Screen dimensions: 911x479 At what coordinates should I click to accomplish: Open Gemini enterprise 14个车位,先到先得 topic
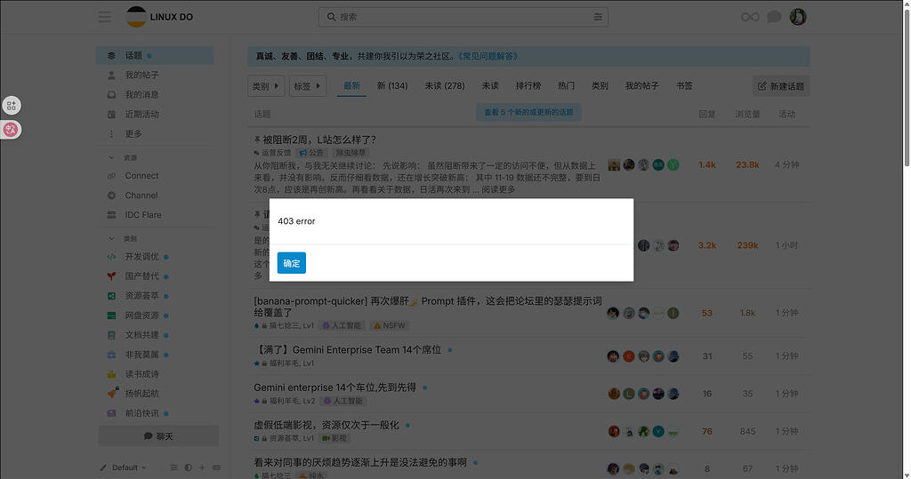[335, 387]
